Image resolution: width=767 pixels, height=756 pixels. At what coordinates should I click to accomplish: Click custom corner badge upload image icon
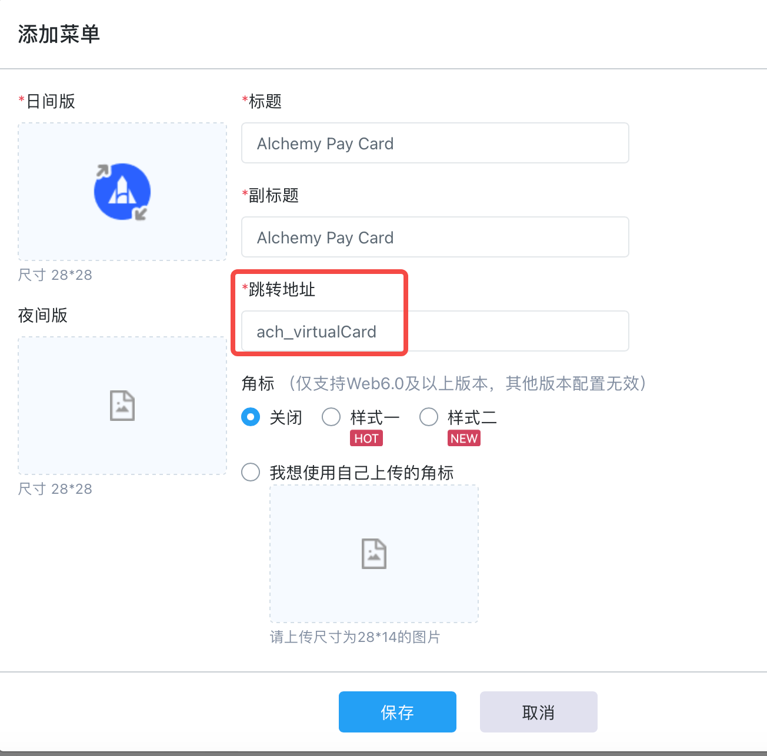click(374, 554)
